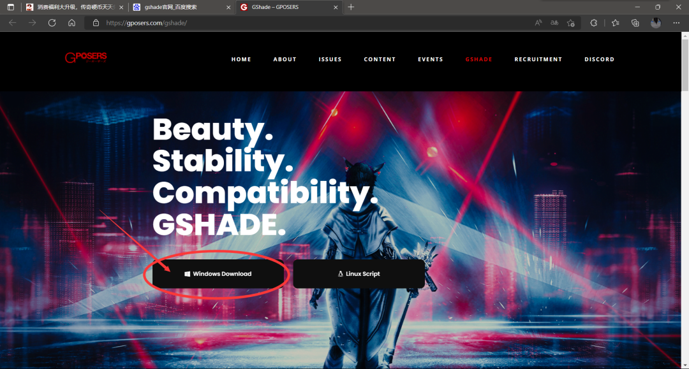Click the GPOSERS site logo
689x369 pixels.
point(86,57)
